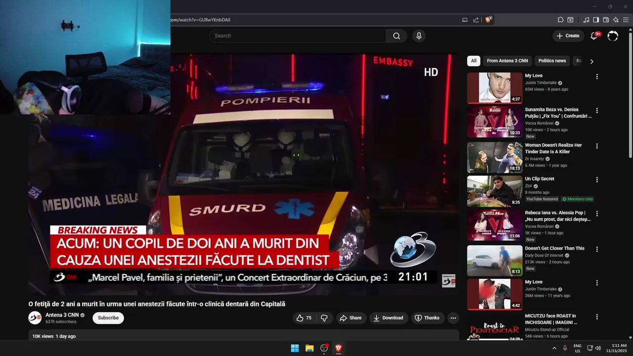Toggle the browser sidebar panel icon
Image resolution: width=633 pixels, height=356 pixels.
596,20
